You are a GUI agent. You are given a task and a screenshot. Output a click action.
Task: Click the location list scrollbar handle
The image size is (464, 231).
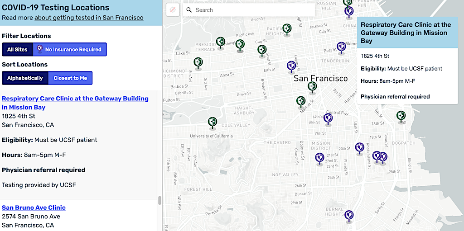click(x=159, y=200)
